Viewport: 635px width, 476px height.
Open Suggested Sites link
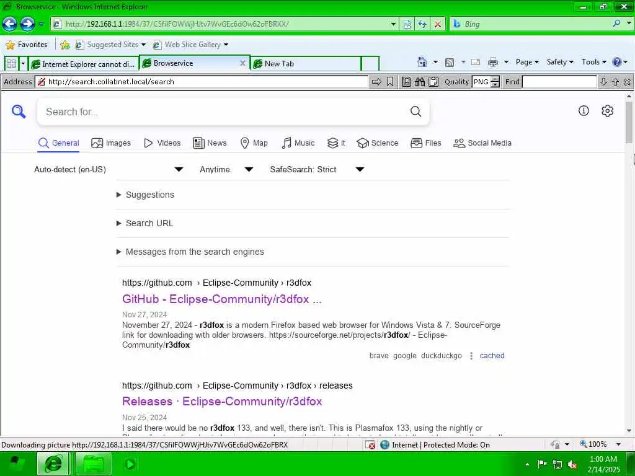point(110,45)
